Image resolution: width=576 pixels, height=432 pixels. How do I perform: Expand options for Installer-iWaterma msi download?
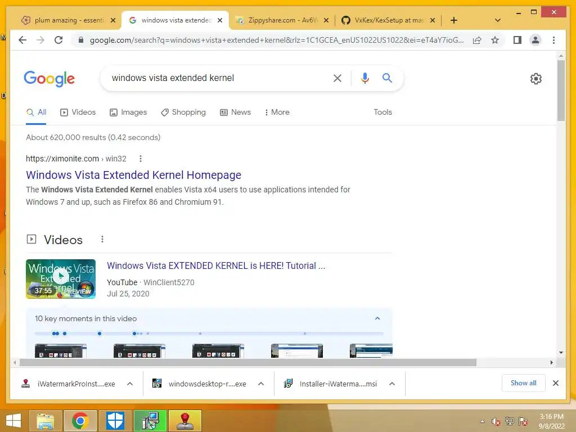tap(392, 384)
